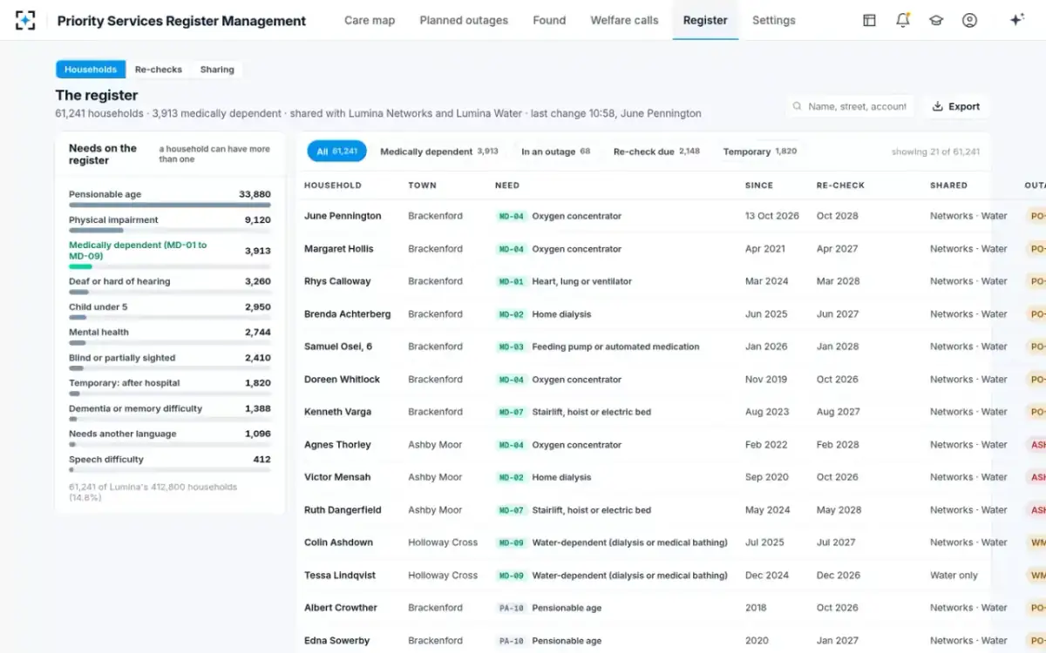
Task: Select the Pensionable age need bar
Action: pos(170,199)
